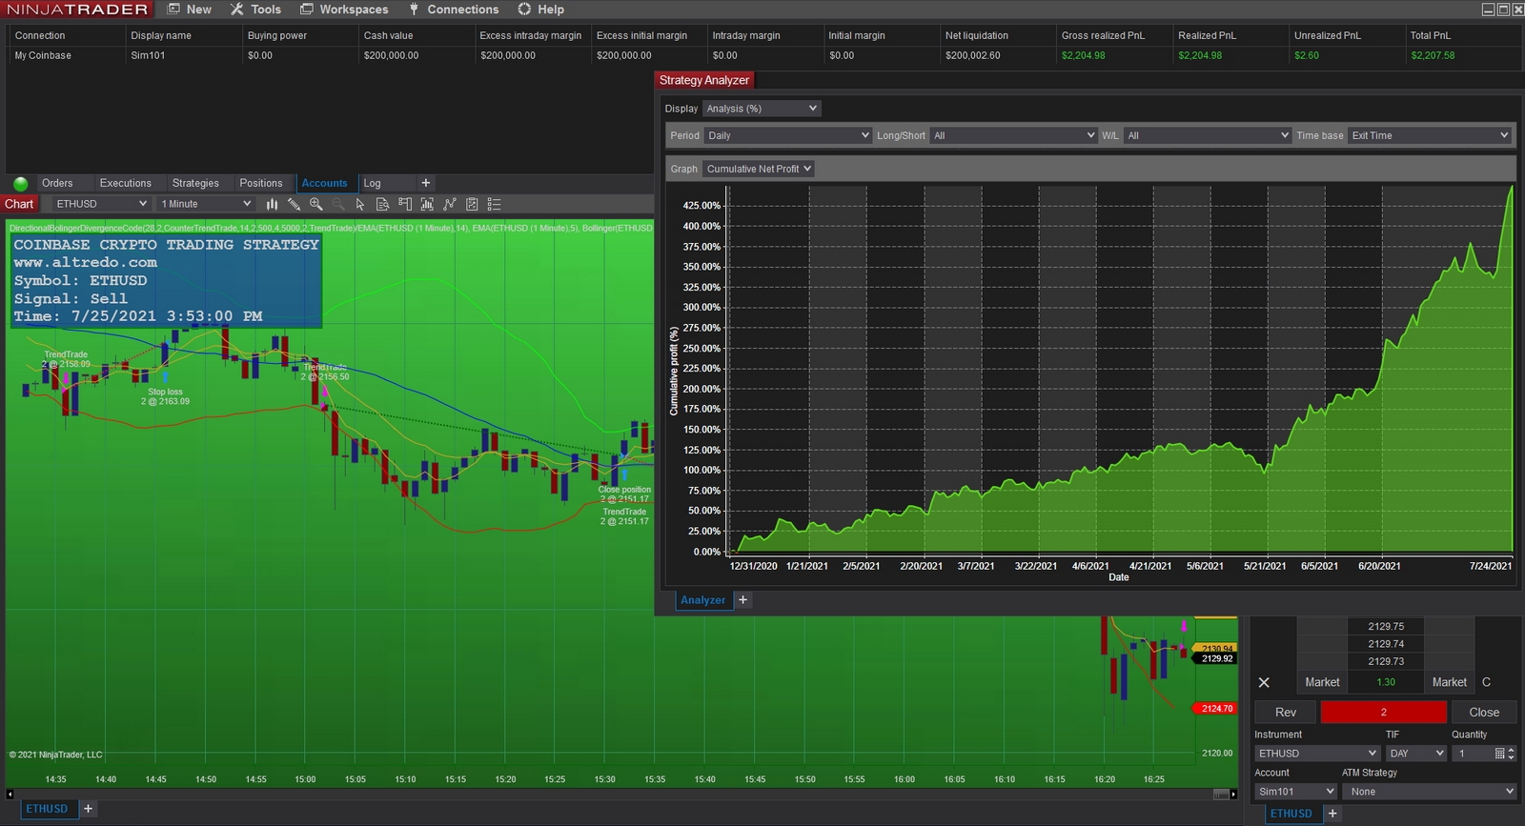Select the cursor pointer tool icon
This screenshot has height=826, width=1525.
click(x=360, y=204)
